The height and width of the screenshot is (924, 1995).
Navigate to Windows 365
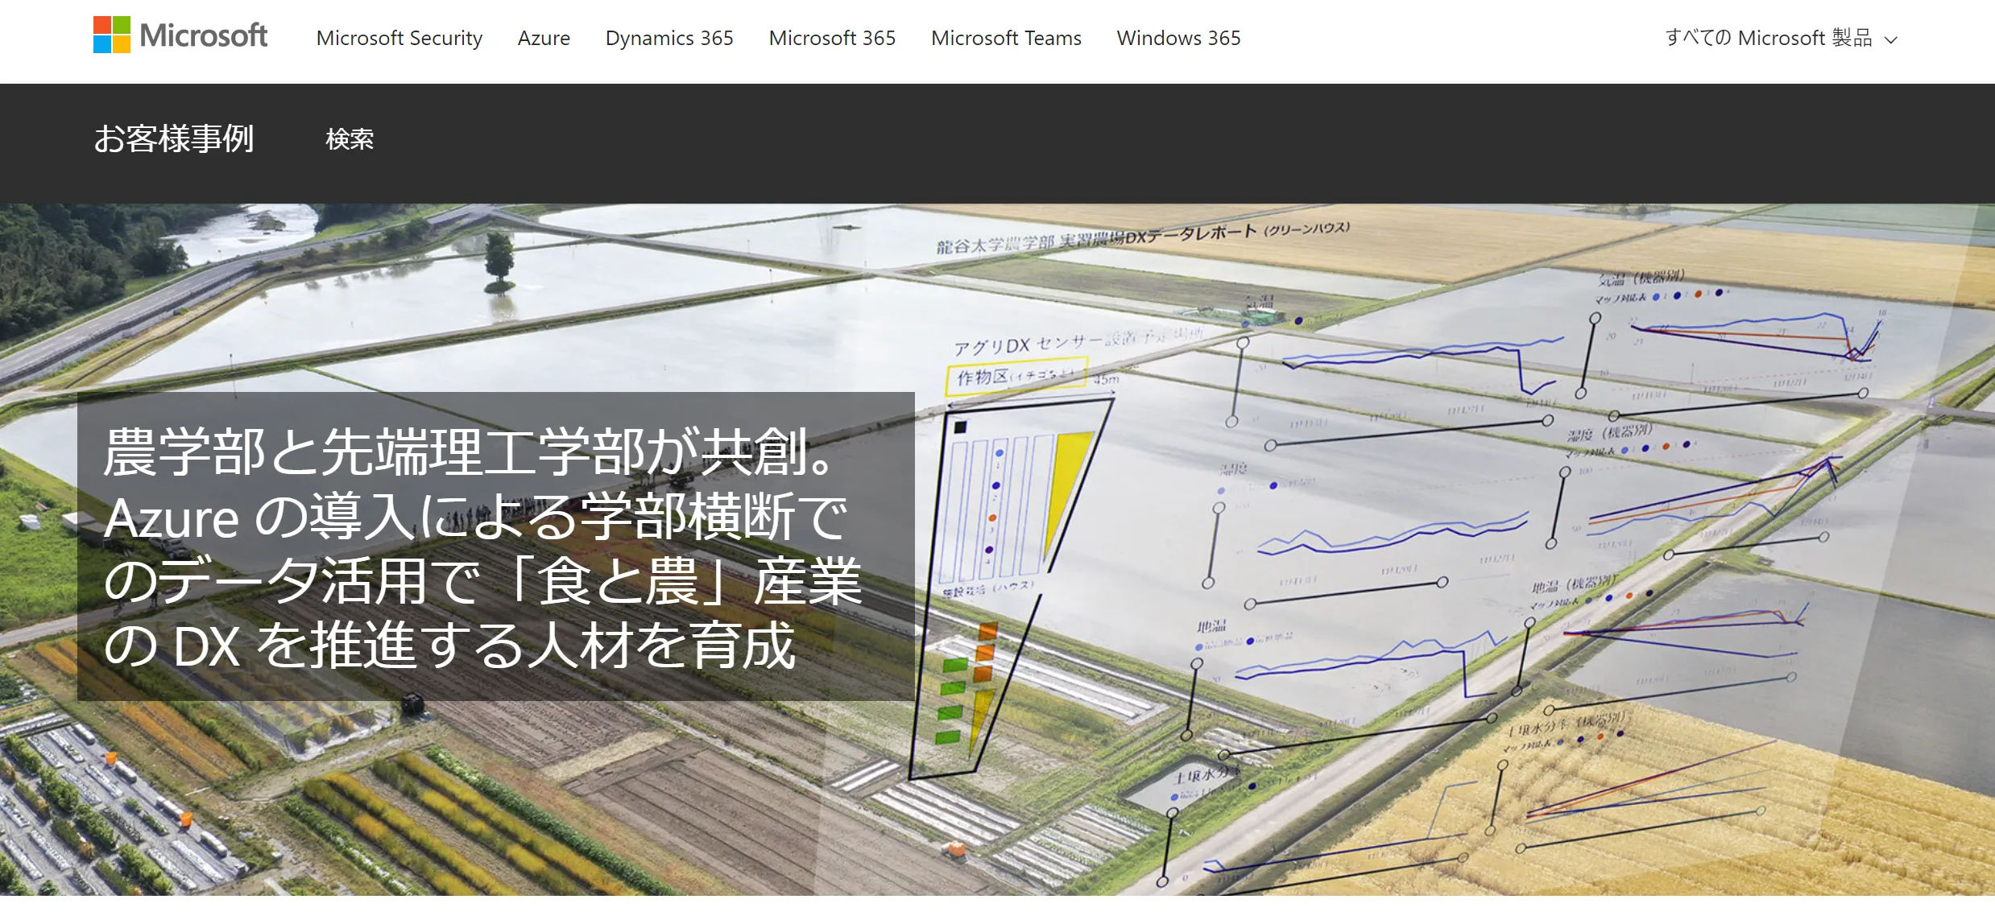[1178, 38]
